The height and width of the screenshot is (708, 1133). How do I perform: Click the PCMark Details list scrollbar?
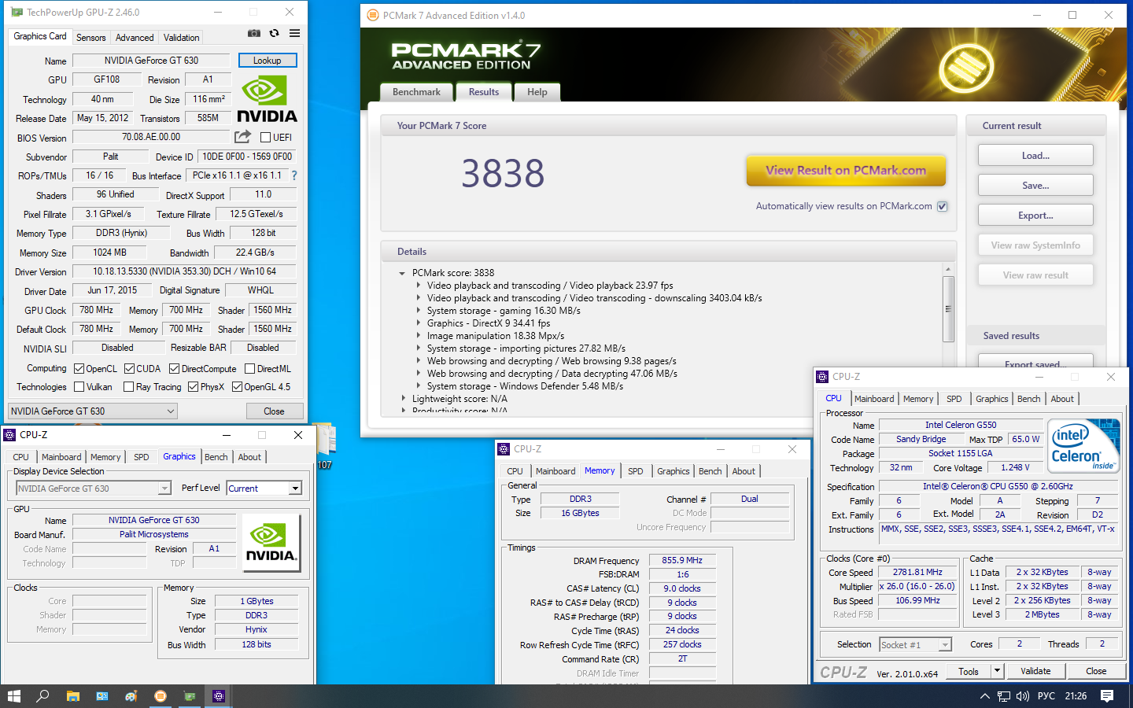coord(948,308)
